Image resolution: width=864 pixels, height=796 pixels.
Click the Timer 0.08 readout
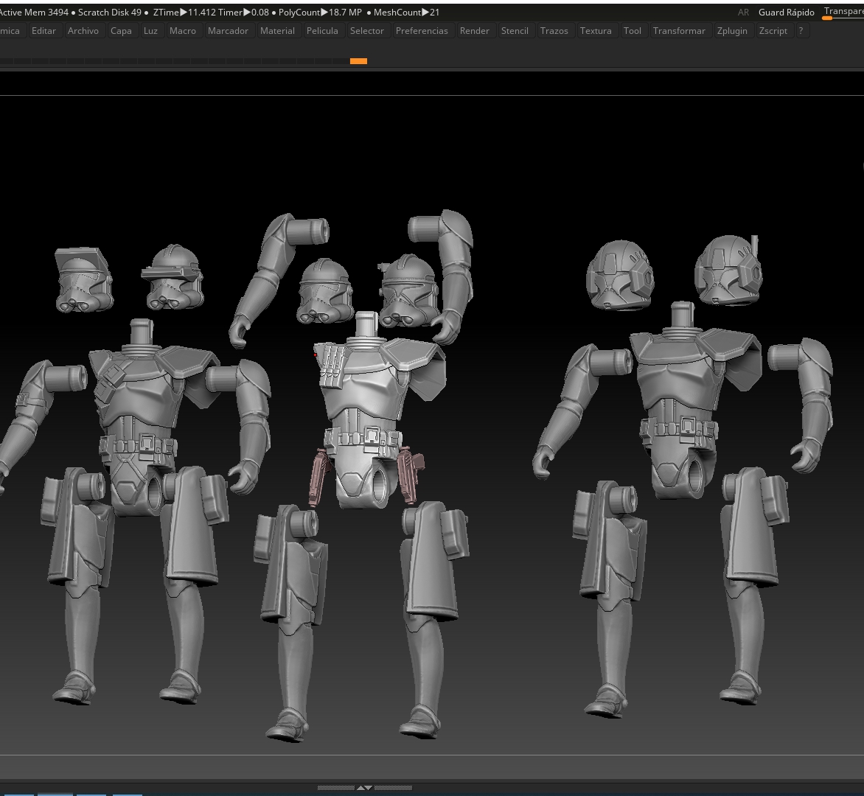click(243, 12)
